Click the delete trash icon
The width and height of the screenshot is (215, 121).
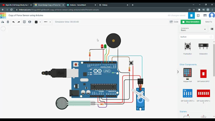click(x=8, y=22)
